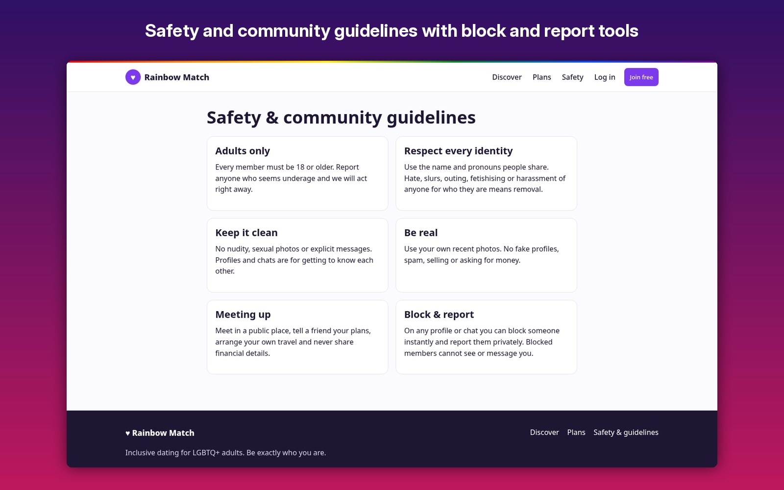Image resolution: width=784 pixels, height=490 pixels.
Task: Open Discover in the top navigation
Action: (507, 77)
